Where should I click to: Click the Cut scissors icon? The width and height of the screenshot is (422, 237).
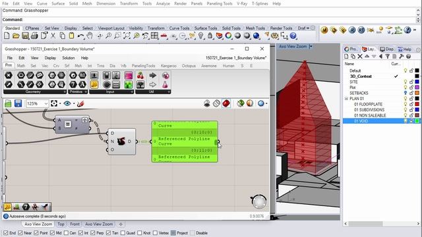point(53,36)
